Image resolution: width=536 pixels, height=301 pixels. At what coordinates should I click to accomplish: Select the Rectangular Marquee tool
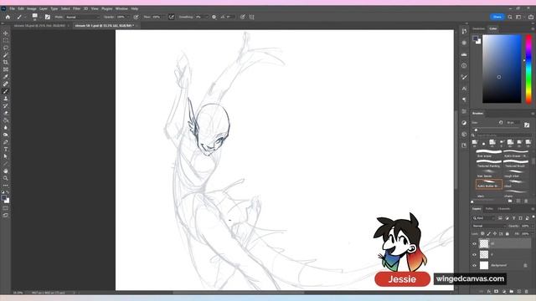tap(6, 40)
